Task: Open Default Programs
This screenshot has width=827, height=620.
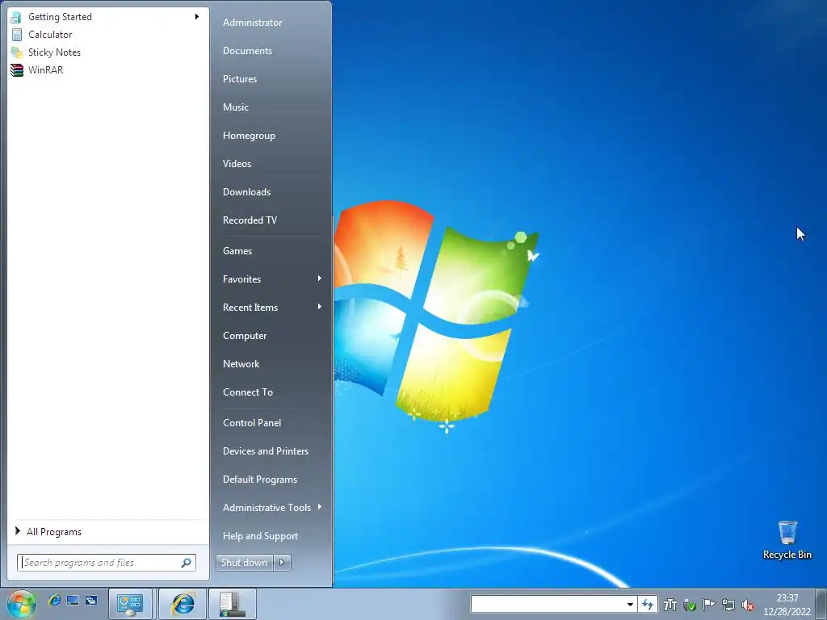Action: point(260,480)
